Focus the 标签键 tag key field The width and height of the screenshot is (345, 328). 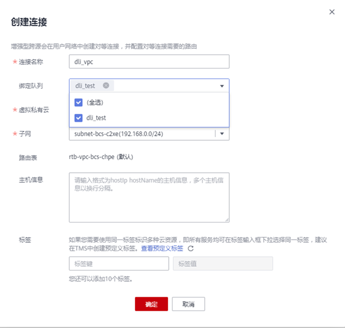tap(119, 263)
